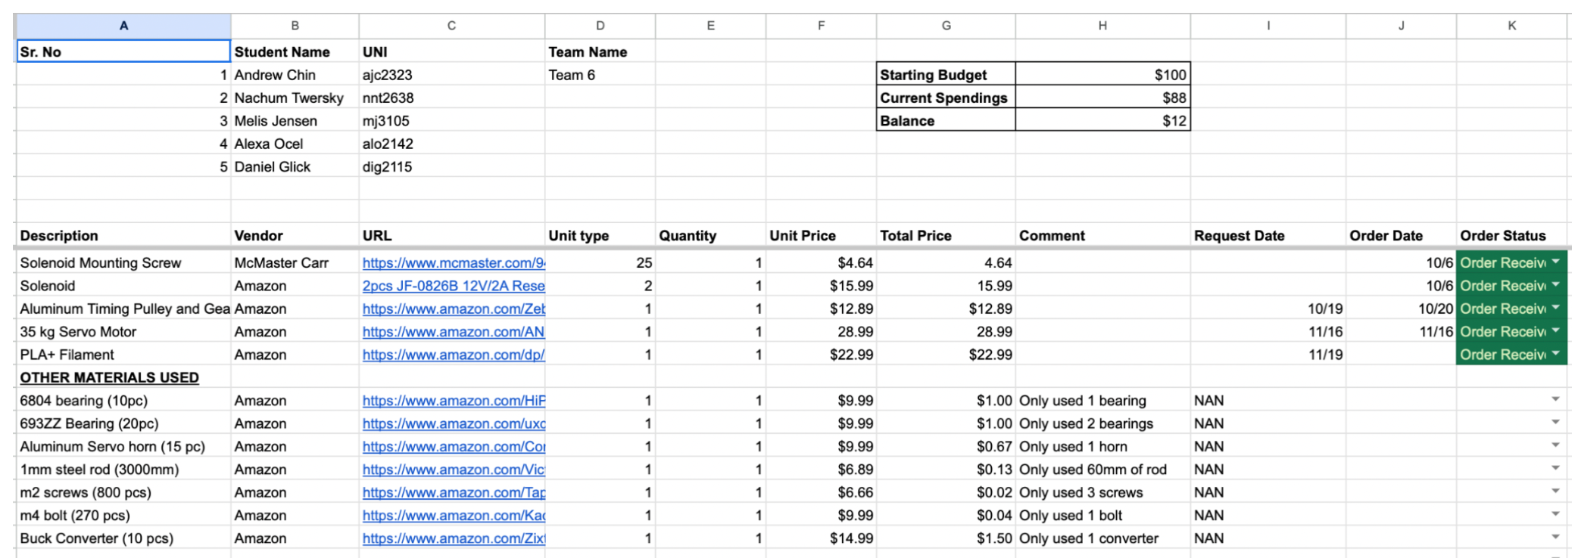Open the 35 kg Servo Motor status dropdown
The height and width of the screenshot is (558, 1578).
[x=1555, y=330]
